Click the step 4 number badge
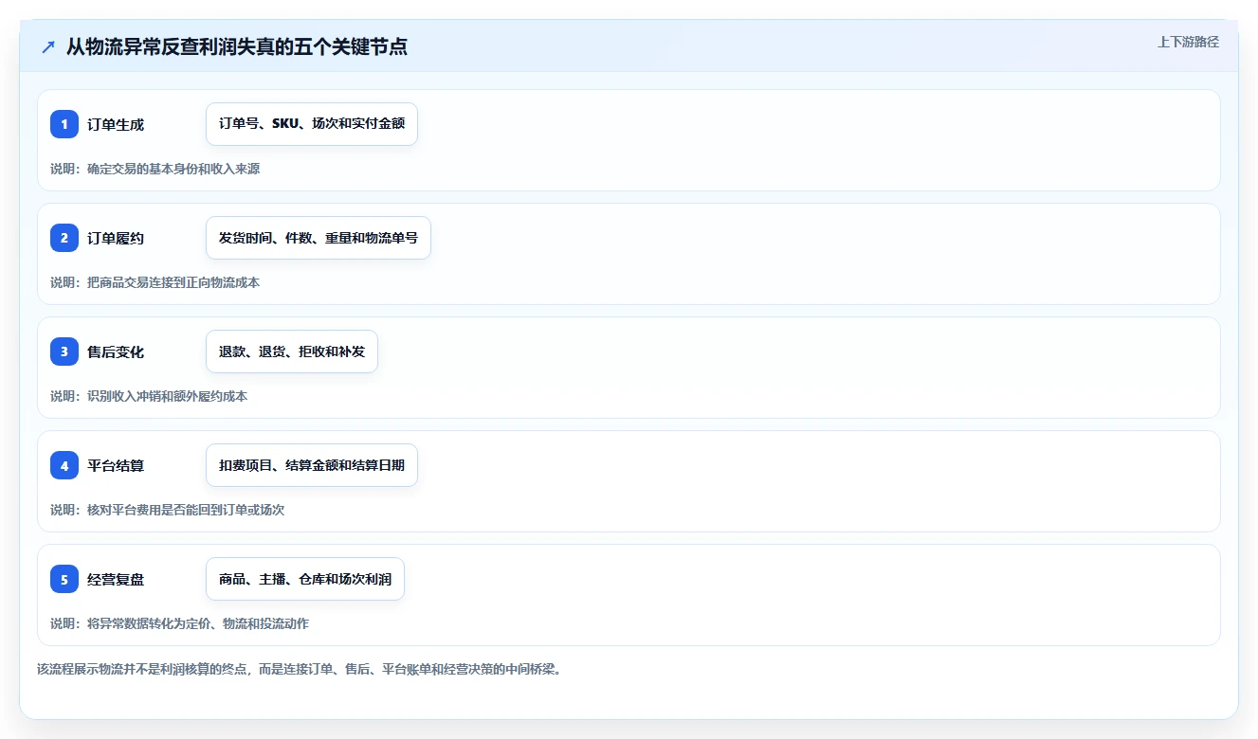Screen dimensions: 1258x739 (x=64, y=465)
